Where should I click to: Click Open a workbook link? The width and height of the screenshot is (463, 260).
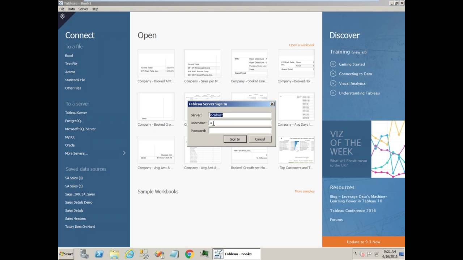[302, 45]
